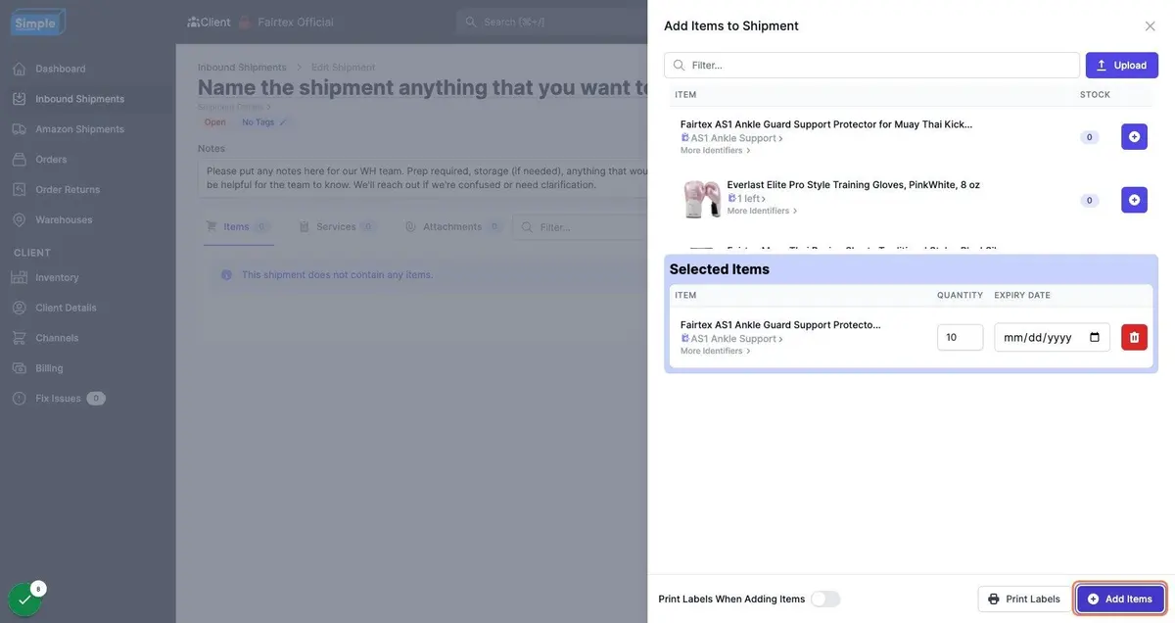Open the 1 left link under Everlast gloves
Viewport: 1175px width, 623px height.
tap(747, 199)
